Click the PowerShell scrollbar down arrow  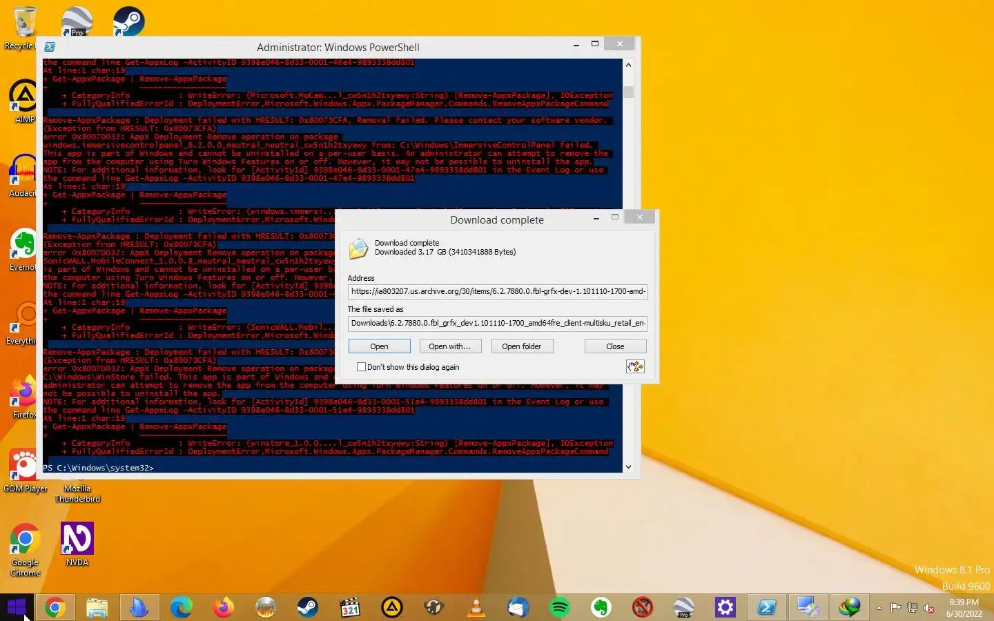click(628, 467)
